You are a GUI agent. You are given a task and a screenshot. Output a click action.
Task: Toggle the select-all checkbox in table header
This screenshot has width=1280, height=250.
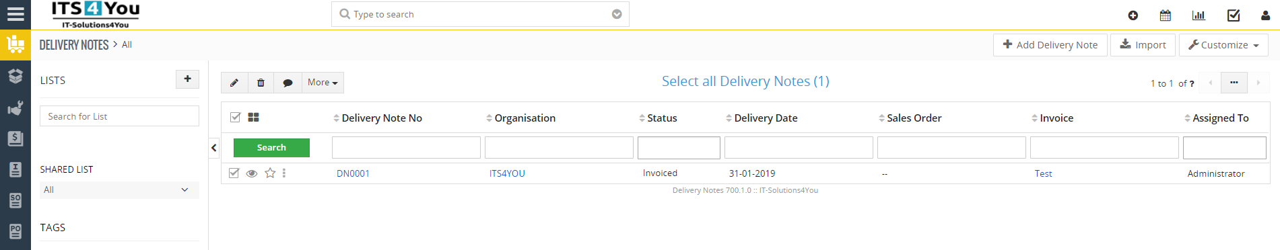(x=235, y=117)
